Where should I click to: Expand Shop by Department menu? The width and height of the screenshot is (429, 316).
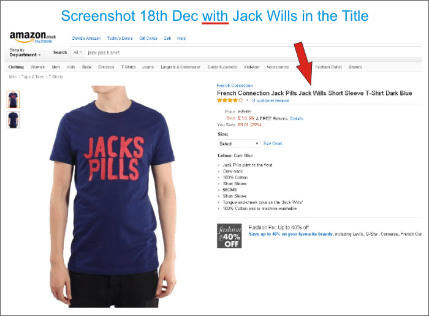[25, 53]
